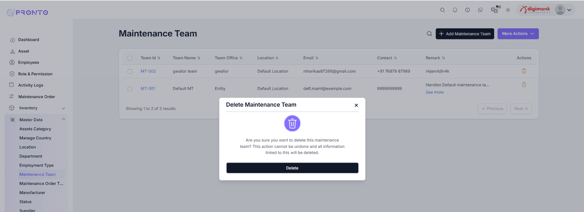Tick the checkbox for row MT-002
The height and width of the screenshot is (212, 584).
(x=130, y=71)
